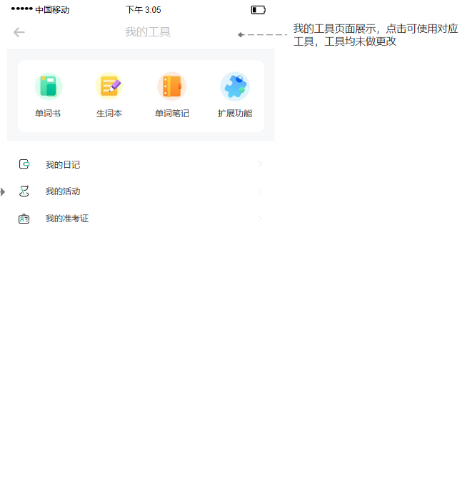
Task: Select the 我的准考证 menu entry
Action: coord(141,219)
